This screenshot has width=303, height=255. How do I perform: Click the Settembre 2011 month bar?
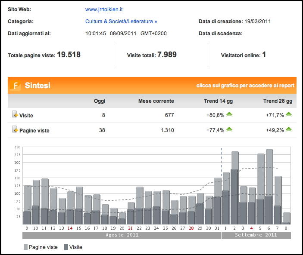click(256, 235)
